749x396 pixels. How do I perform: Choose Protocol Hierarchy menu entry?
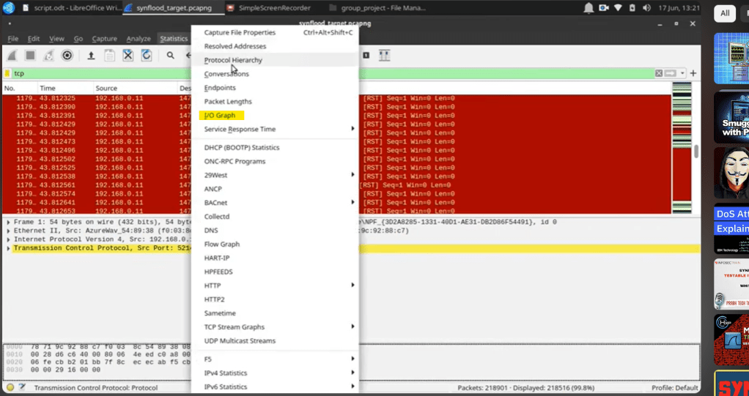coord(233,60)
